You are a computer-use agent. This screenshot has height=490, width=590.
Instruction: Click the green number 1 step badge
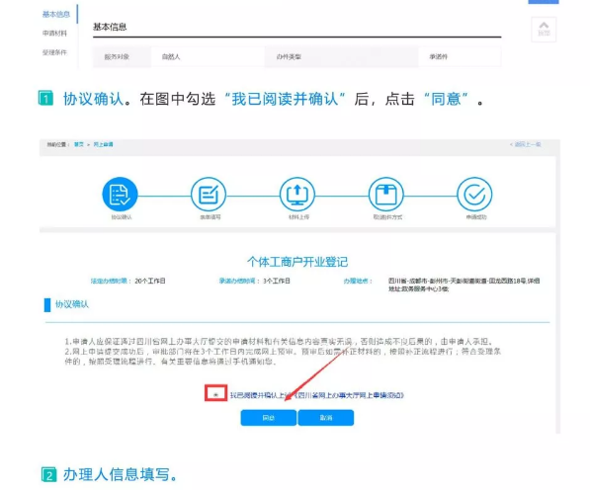[x=45, y=98]
